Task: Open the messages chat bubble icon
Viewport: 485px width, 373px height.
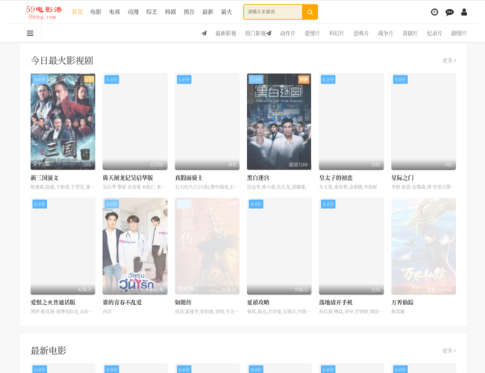Action: tap(449, 12)
